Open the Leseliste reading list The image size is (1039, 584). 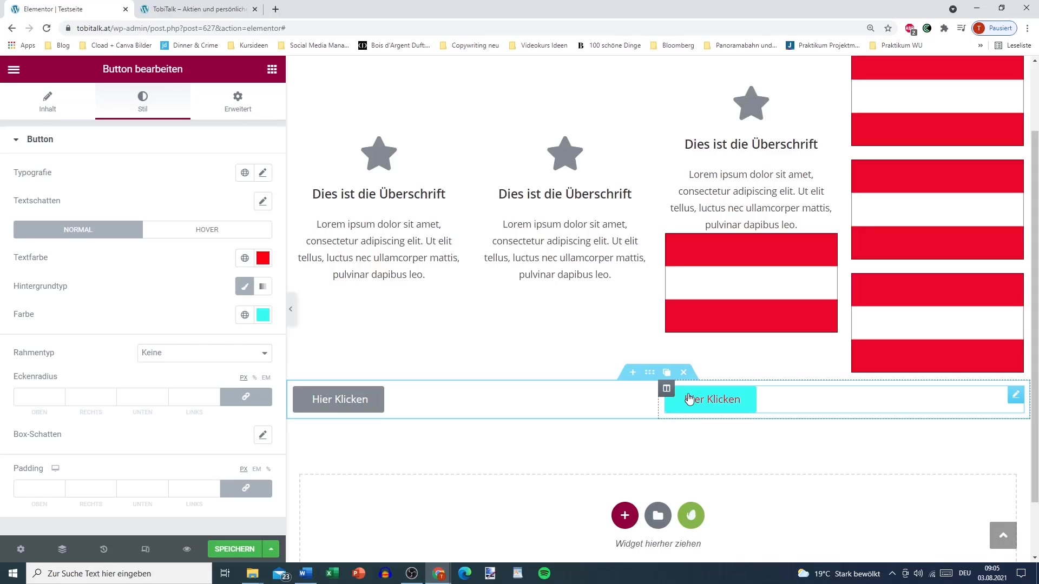coord(1013,45)
